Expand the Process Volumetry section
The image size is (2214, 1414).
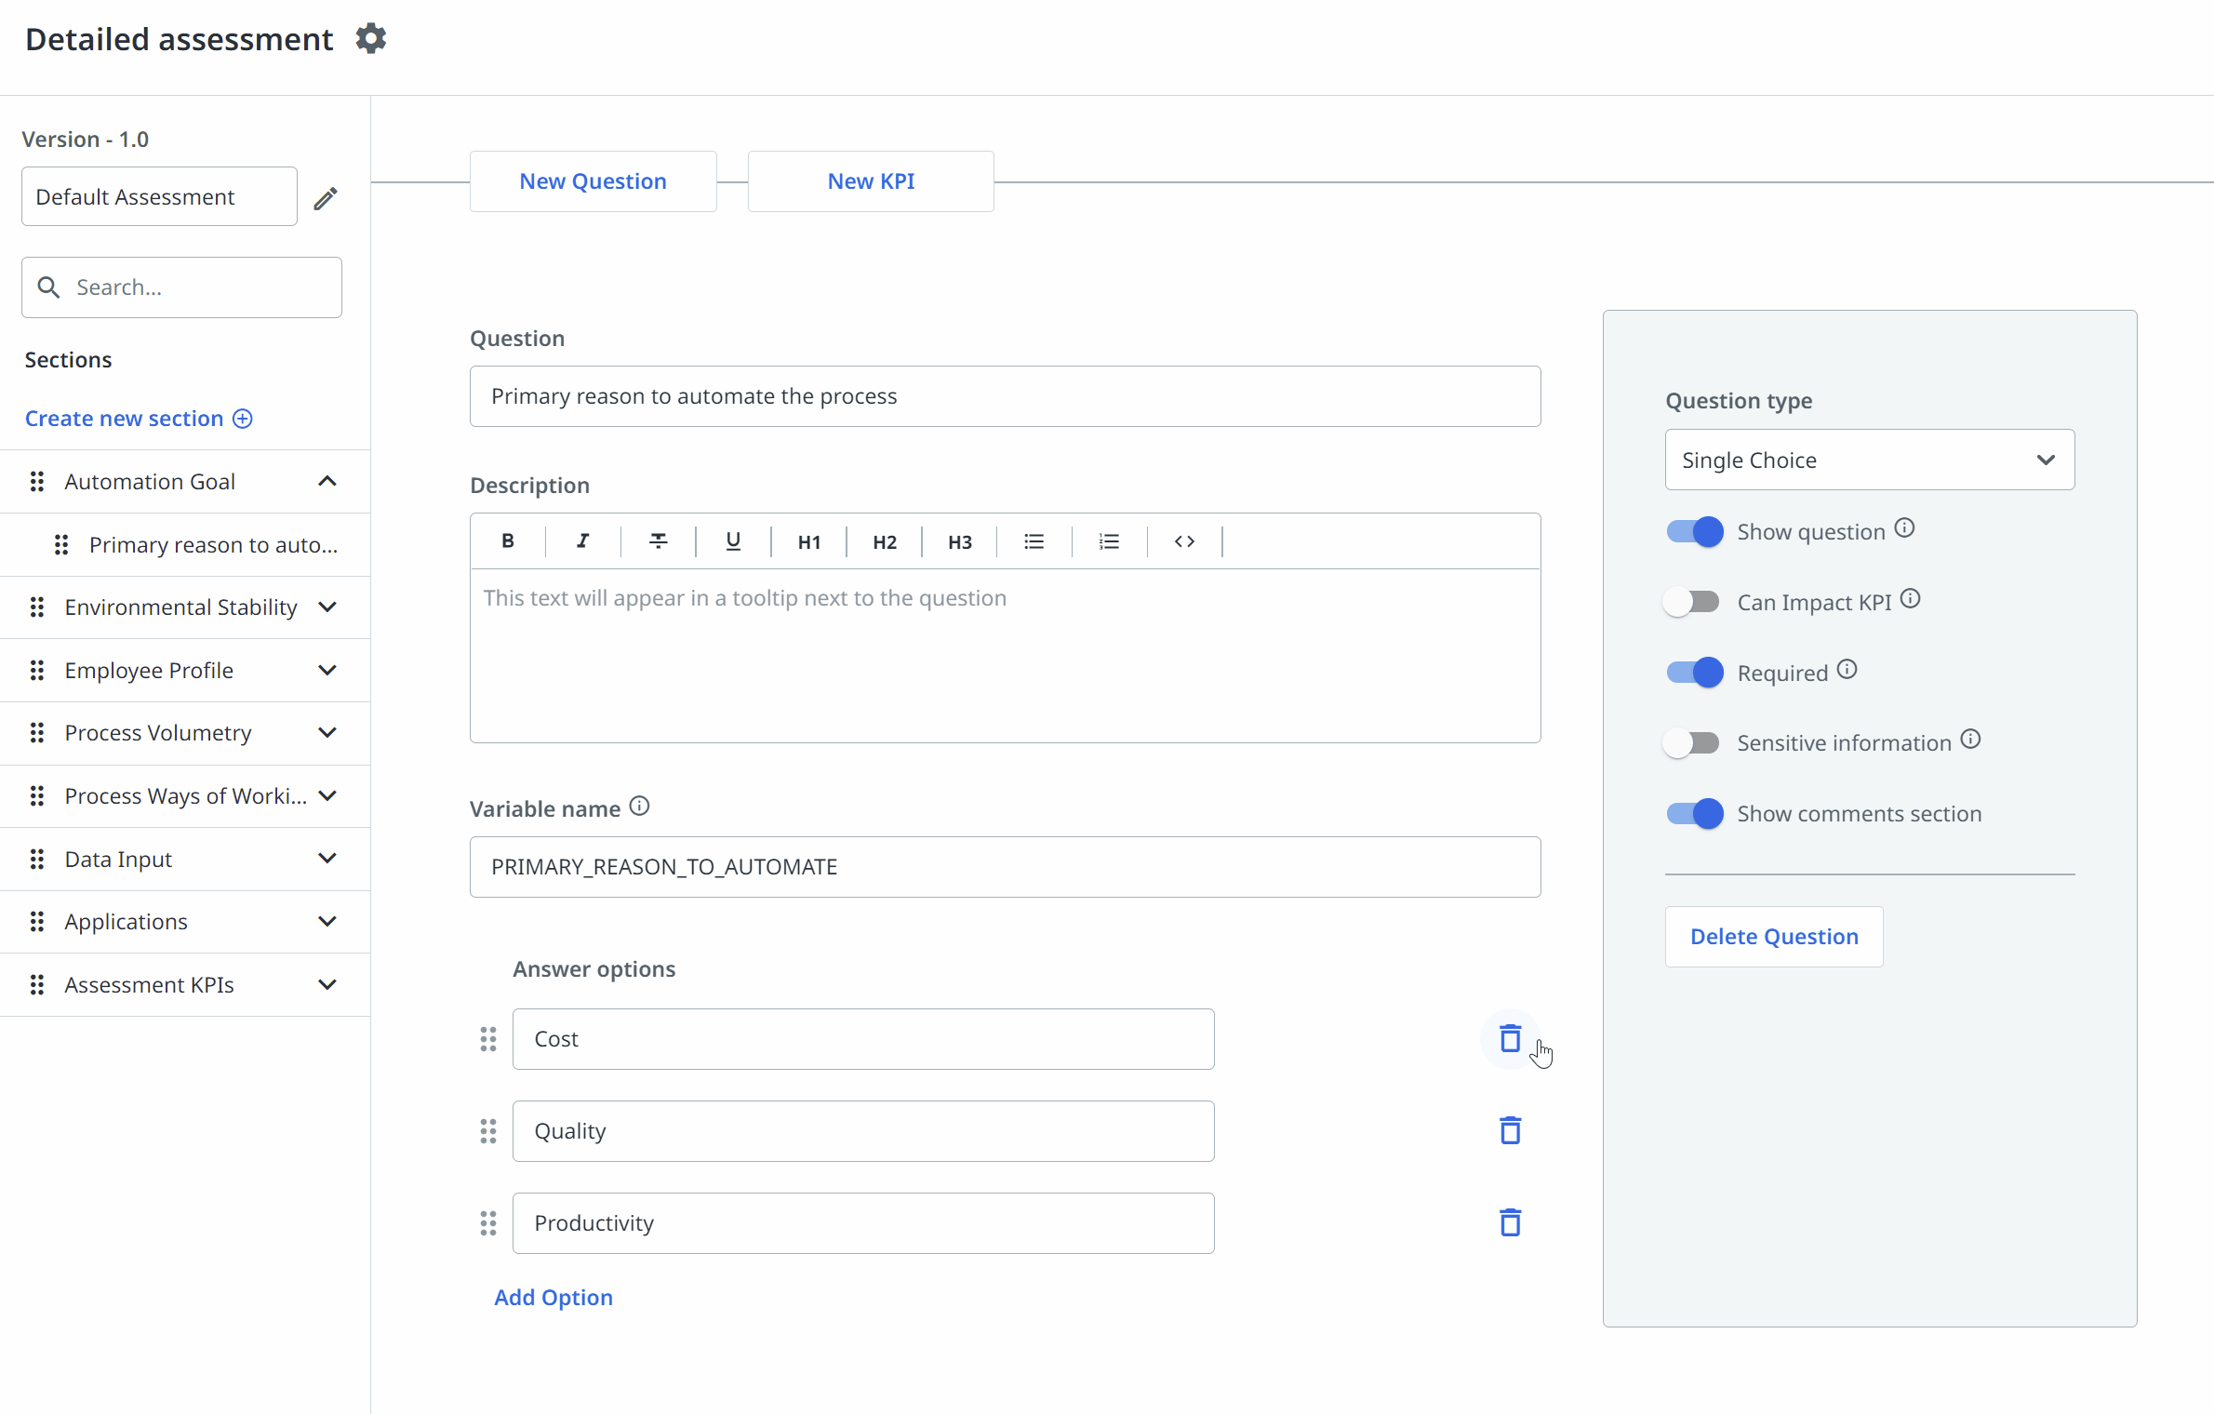click(327, 733)
